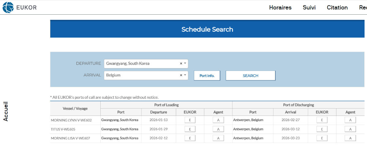Go to the Suivi menu
Image resolution: width=367 pixels, height=166 pixels.
pyautogui.click(x=309, y=8)
